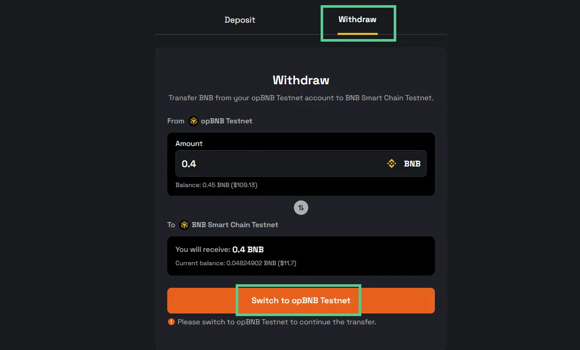Click the BNB token label in amount field
This screenshot has height=350, width=580.
click(412, 163)
